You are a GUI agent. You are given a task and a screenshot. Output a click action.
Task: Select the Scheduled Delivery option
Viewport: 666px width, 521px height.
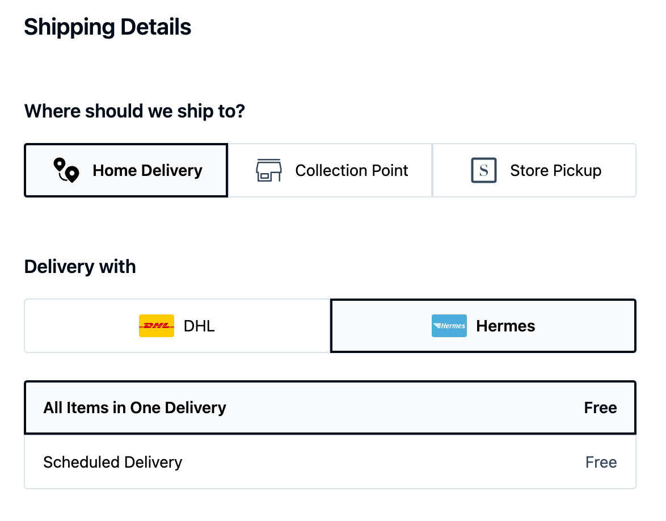[330, 462]
